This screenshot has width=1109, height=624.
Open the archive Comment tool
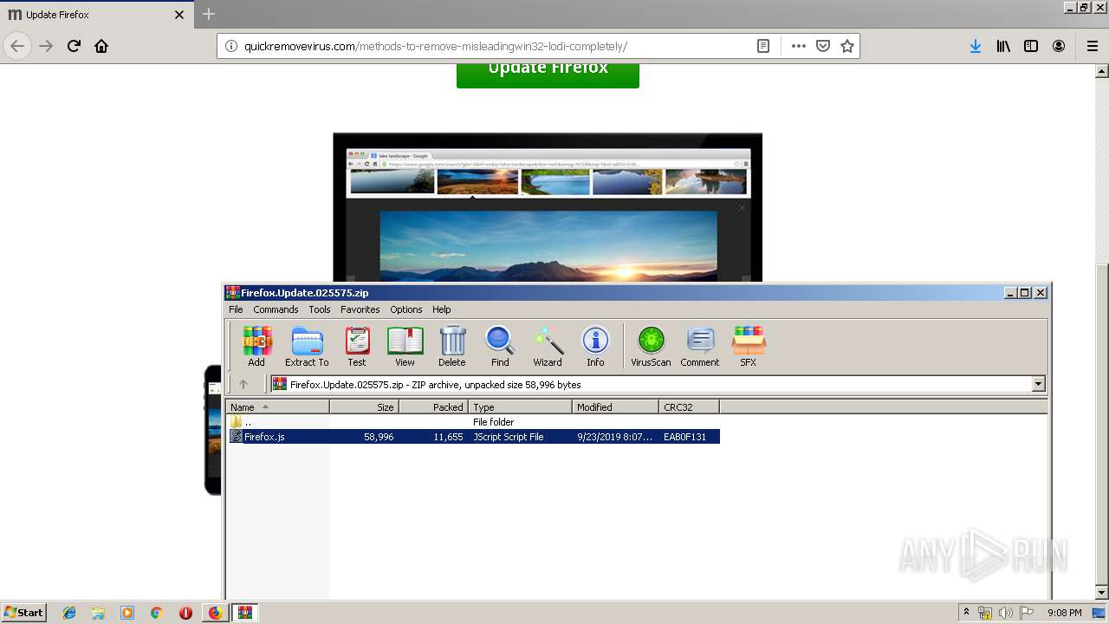pos(700,346)
